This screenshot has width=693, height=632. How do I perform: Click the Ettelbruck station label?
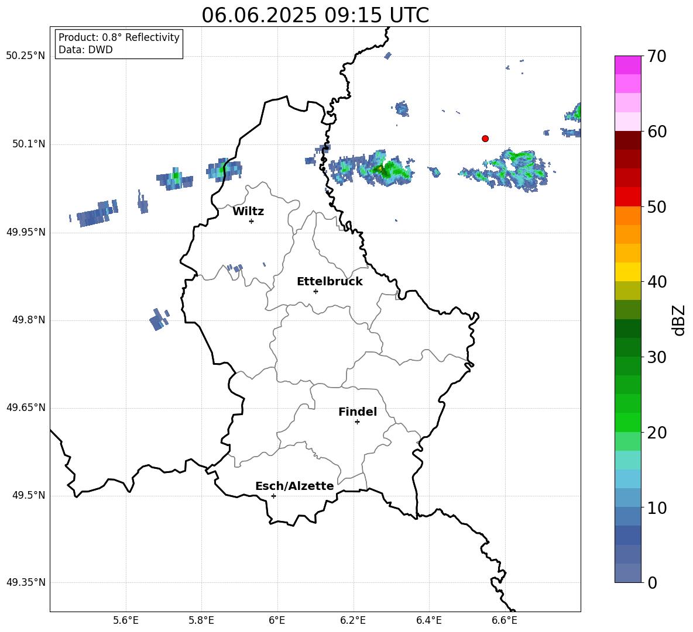[x=330, y=282]
